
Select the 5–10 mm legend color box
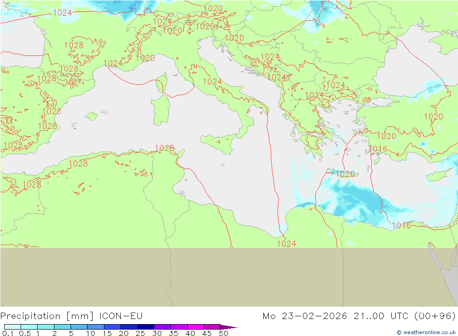(79, 327)
